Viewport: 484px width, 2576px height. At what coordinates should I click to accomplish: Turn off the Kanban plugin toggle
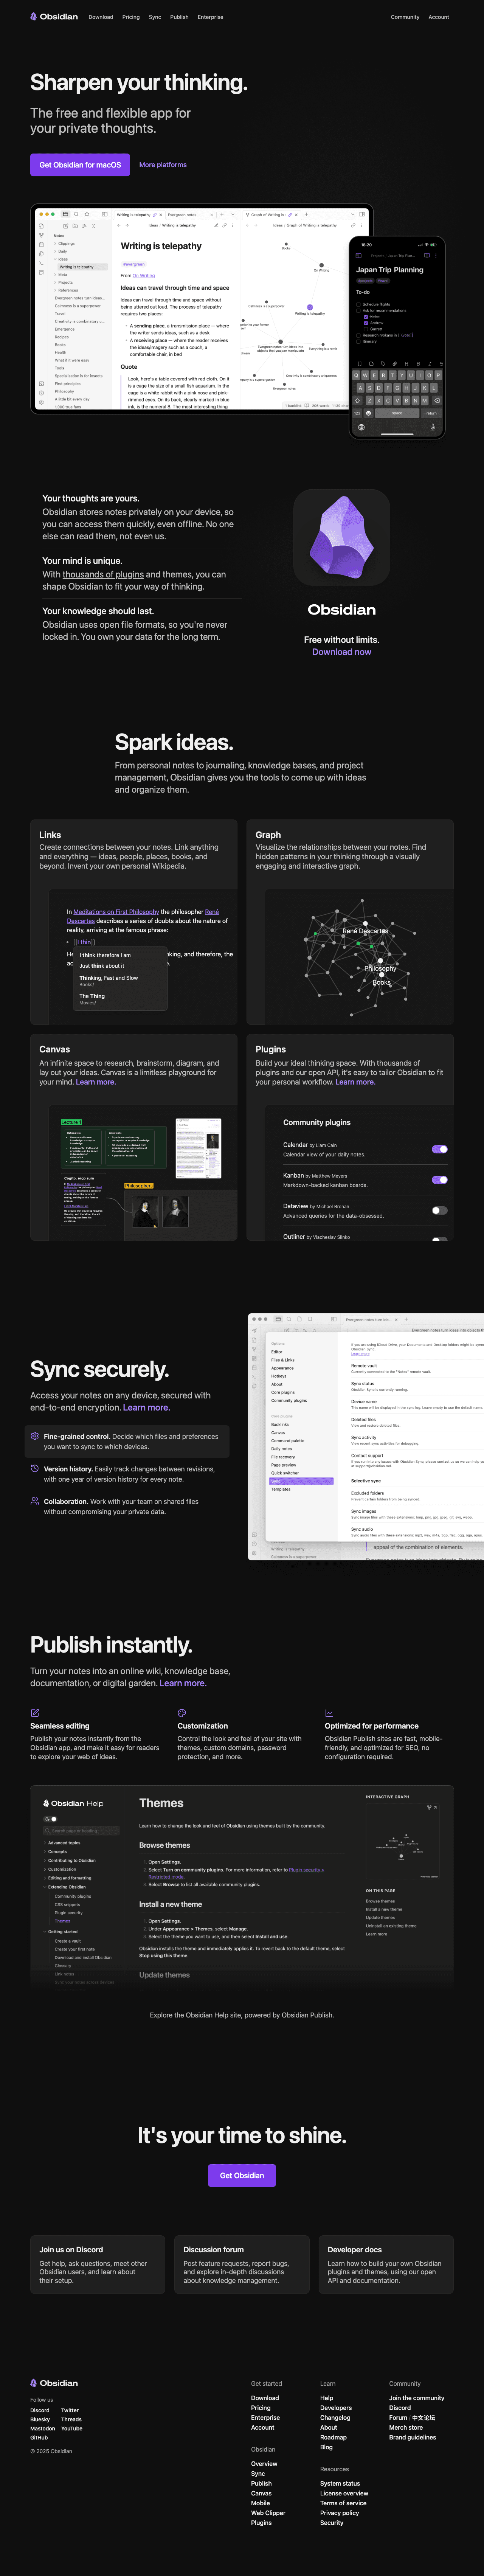439,1180
